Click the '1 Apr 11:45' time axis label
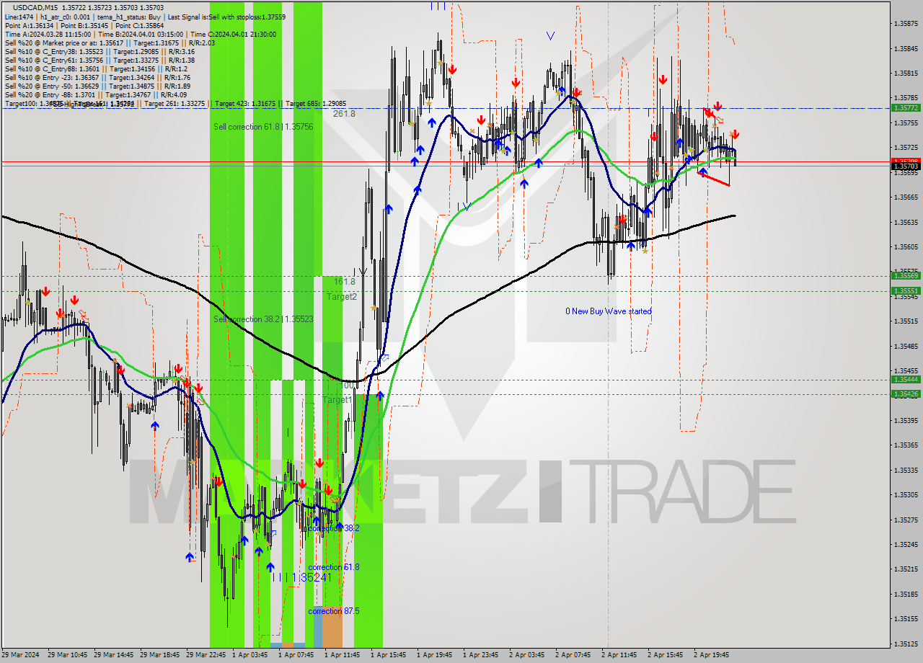Viewport: 923px width, 663px height. click(343, 655)
